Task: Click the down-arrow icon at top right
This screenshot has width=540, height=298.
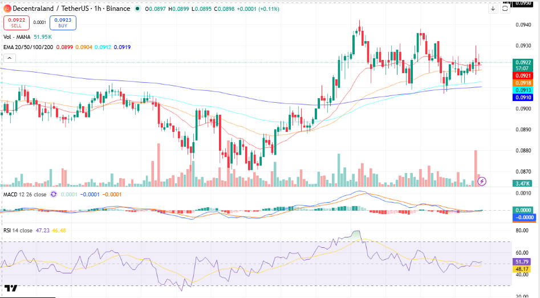Action: pos(493,9)
